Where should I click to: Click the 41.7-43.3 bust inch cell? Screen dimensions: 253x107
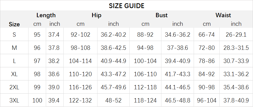click(x=177, y=74)
